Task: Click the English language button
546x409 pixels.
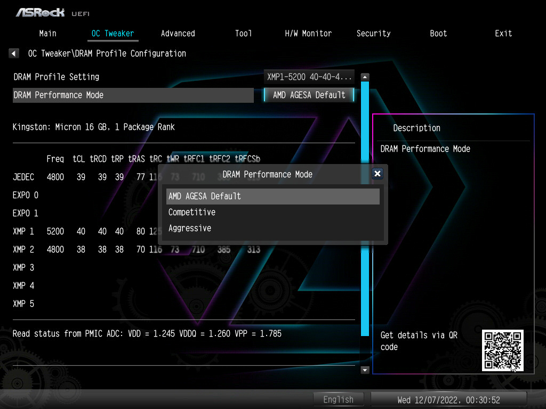Action: (x=339, y=399)
